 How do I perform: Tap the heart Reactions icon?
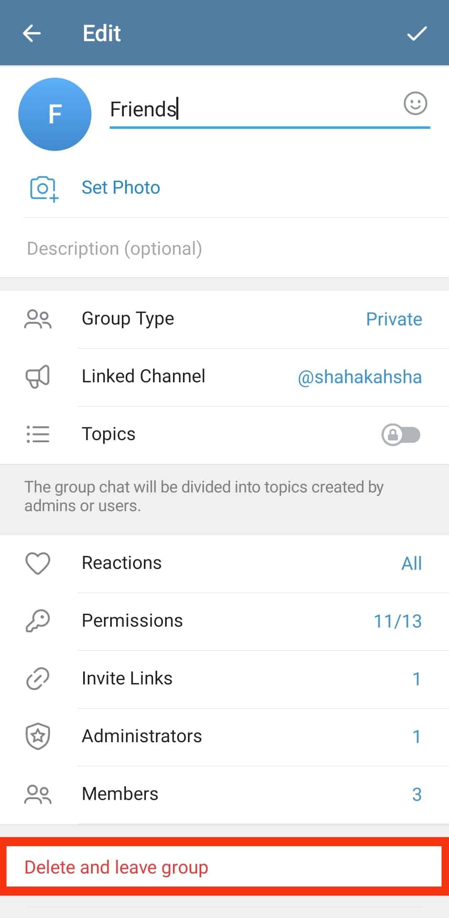coord(38,563)
